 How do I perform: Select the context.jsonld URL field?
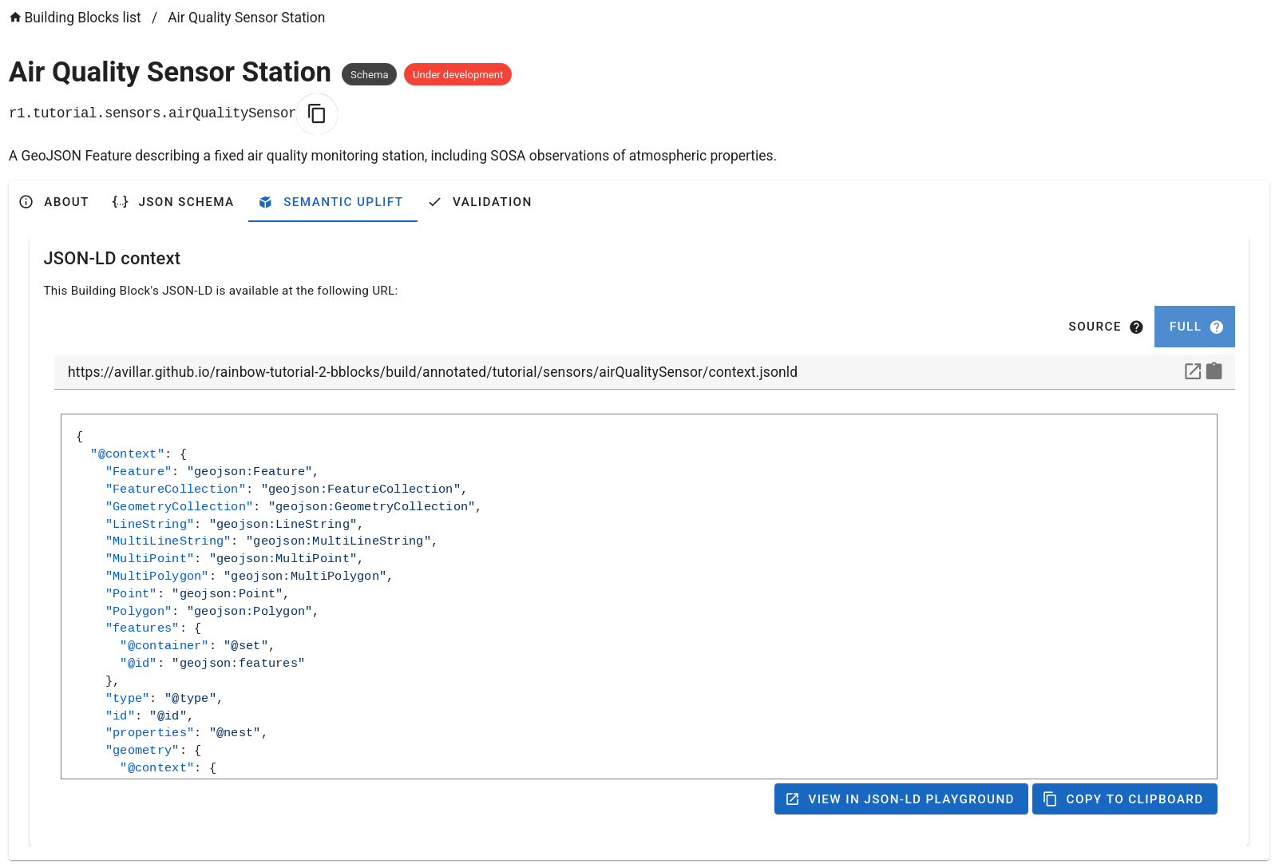[x=432, y=371]
